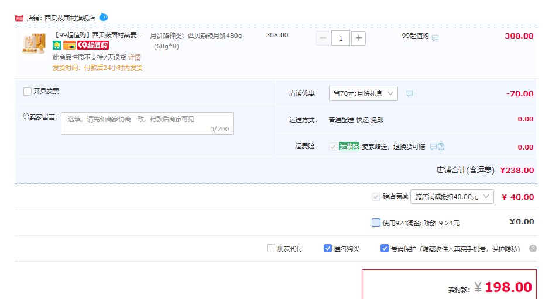Click the comment icon beside 99超值购
The width and height of the screenshot is (552, 299).
[x=435, y=38]
